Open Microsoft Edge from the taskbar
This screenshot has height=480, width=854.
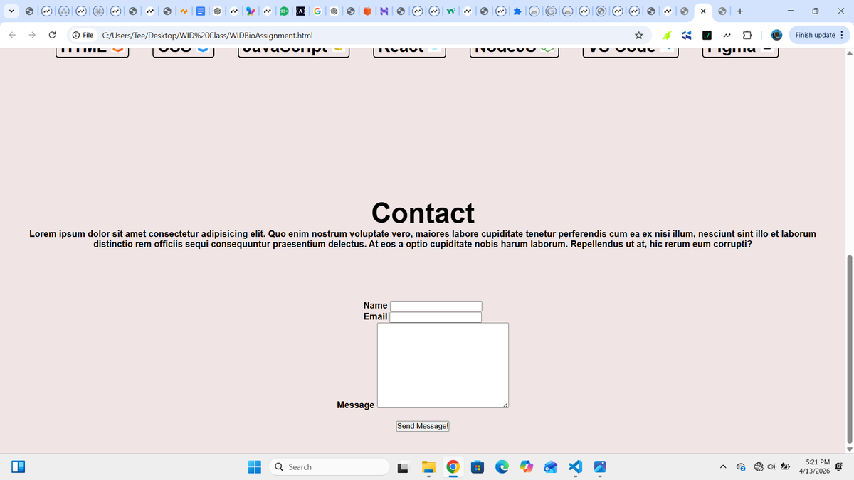pyautogui.click(x=502, y=467)
